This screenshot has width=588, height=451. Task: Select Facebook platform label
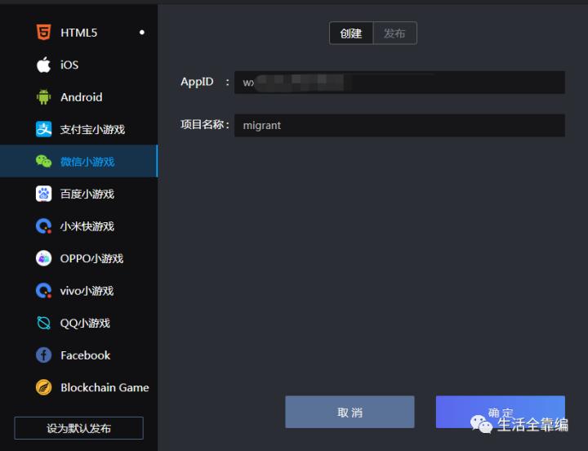point(86,355)
